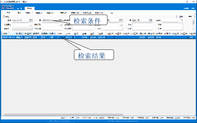197x123 pixels.
Task: Open the sanchen.com.cn website link in footer
Action: pos(127,121)
